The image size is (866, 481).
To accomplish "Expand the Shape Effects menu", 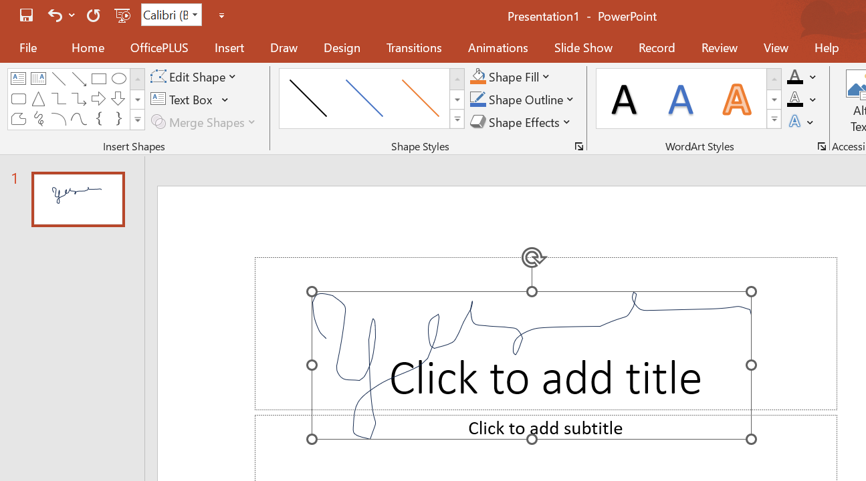I will tap(520, 122).
